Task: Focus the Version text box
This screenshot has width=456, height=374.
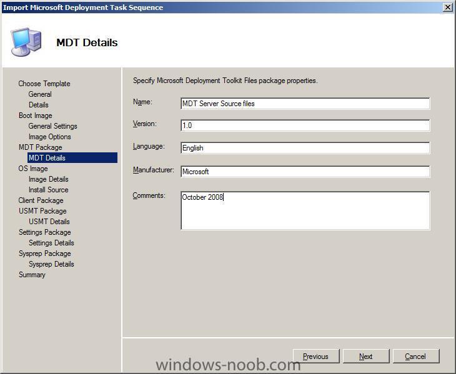Action: click(305, 125)
